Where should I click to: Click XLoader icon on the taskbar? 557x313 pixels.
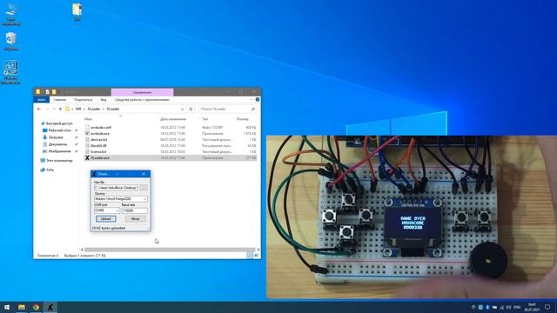[50, 307]
